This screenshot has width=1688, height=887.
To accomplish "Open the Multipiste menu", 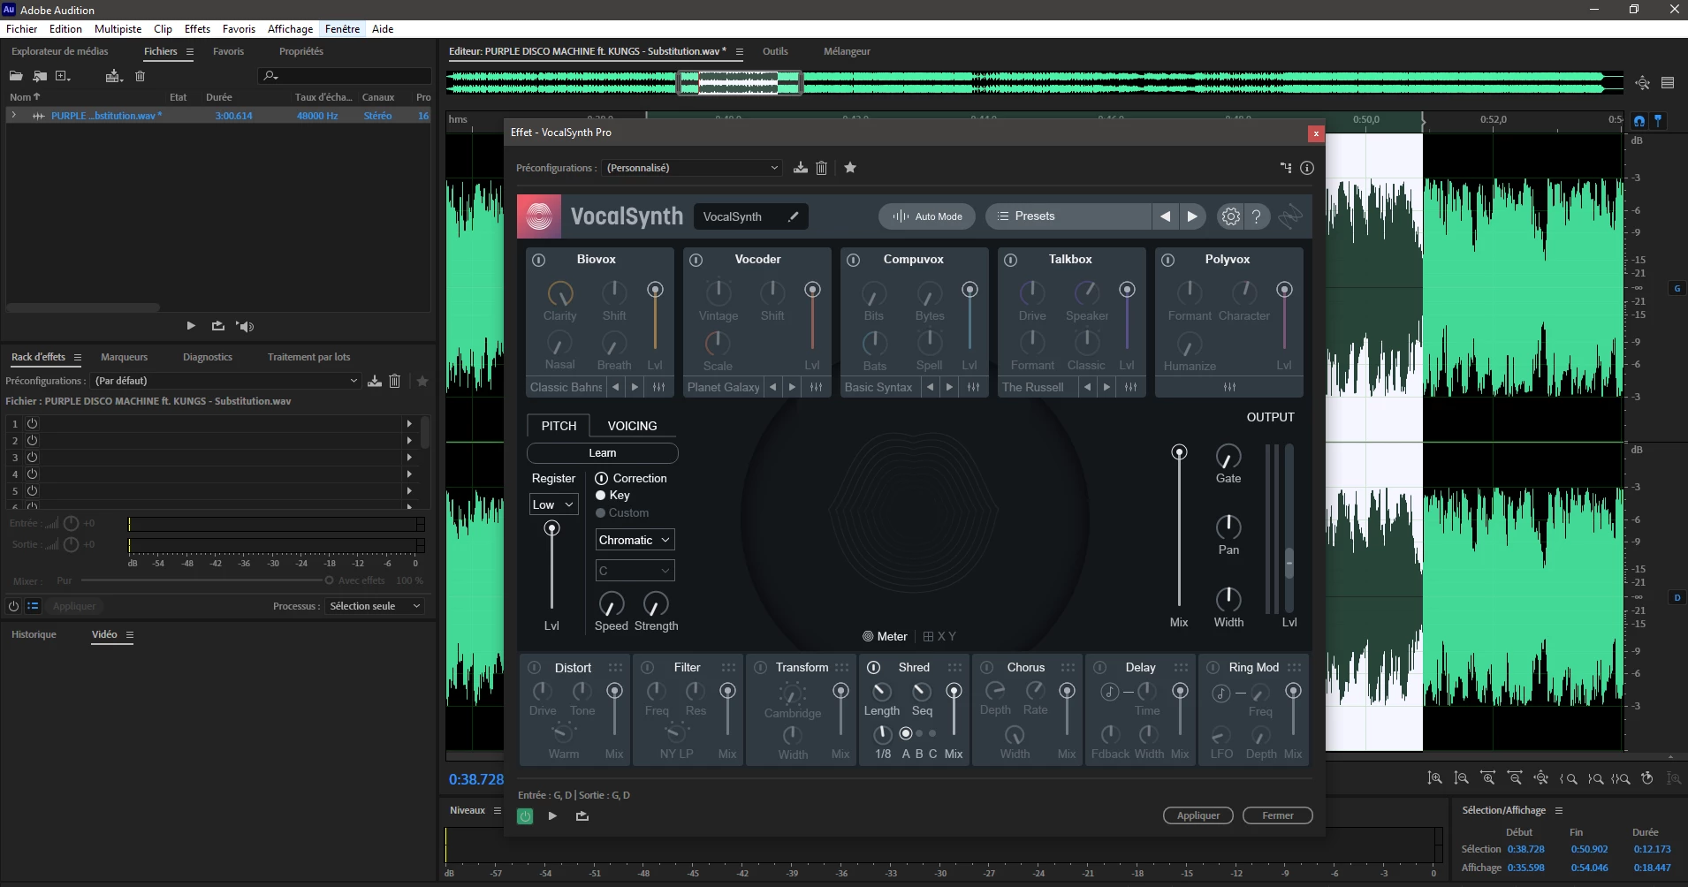I will coord(118,29).
